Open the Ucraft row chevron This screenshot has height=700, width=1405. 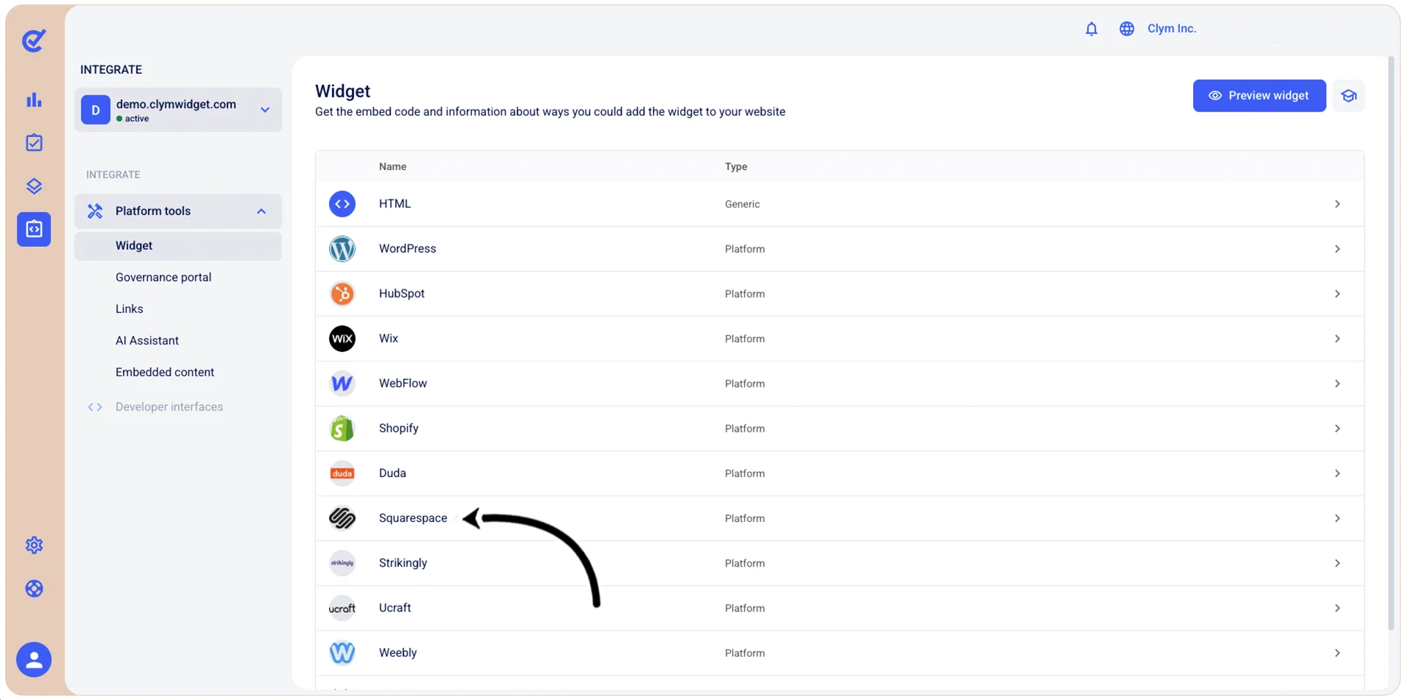click(1337, 608)
